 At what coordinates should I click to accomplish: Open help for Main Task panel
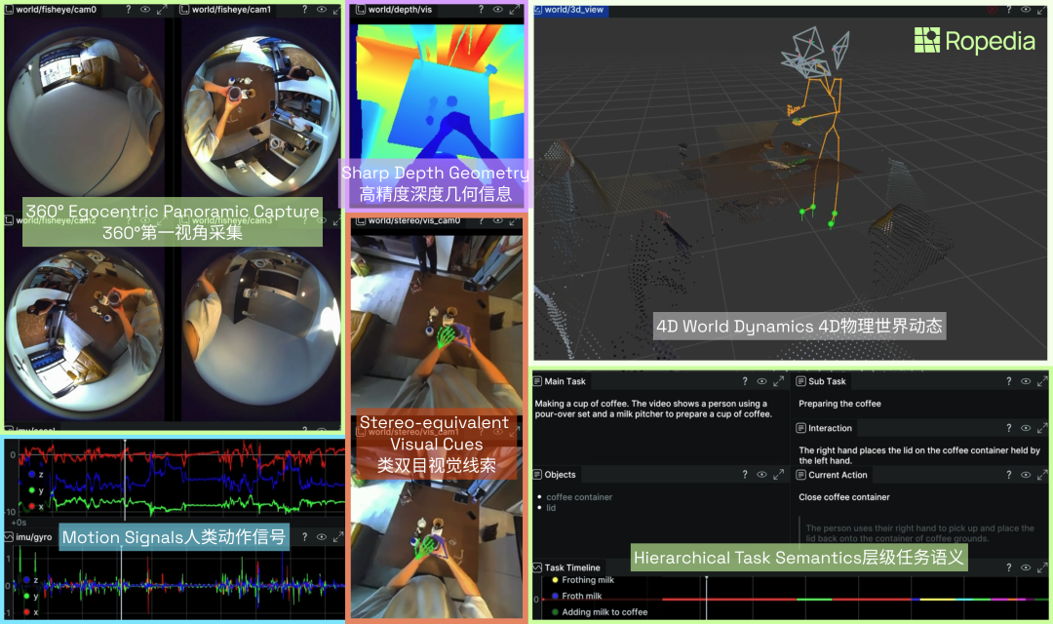[744, 382]
